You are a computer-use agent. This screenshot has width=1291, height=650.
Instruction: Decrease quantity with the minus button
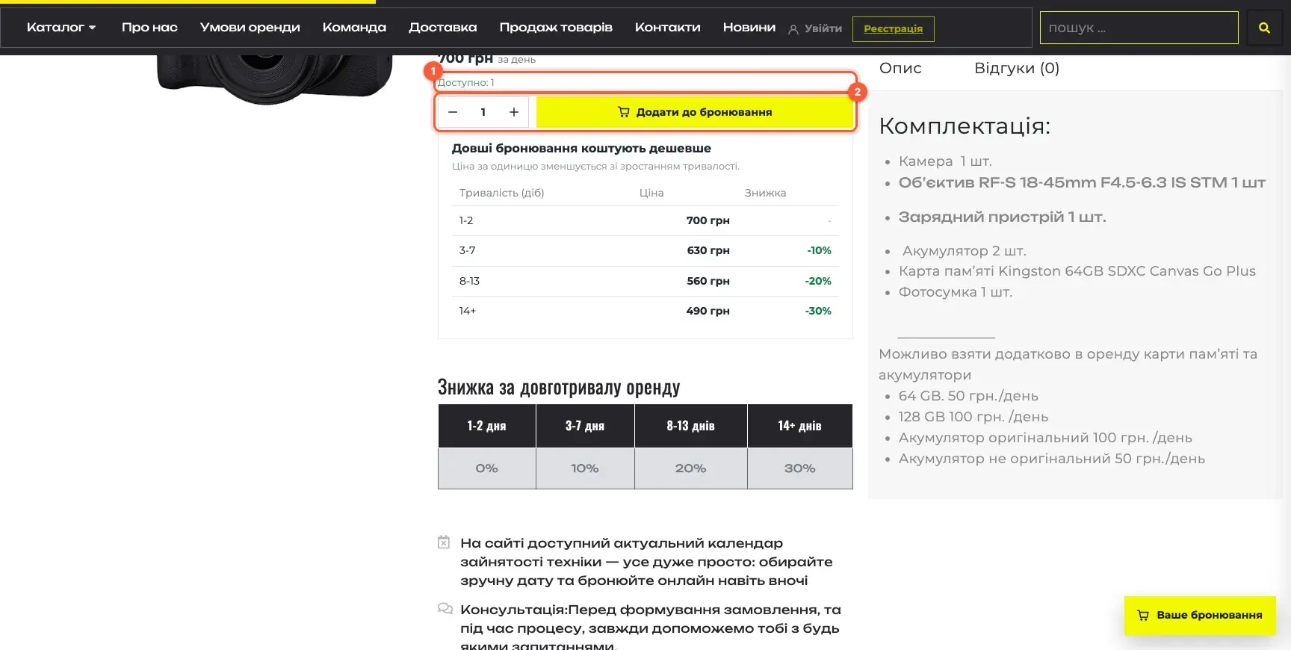coord(453,112)
